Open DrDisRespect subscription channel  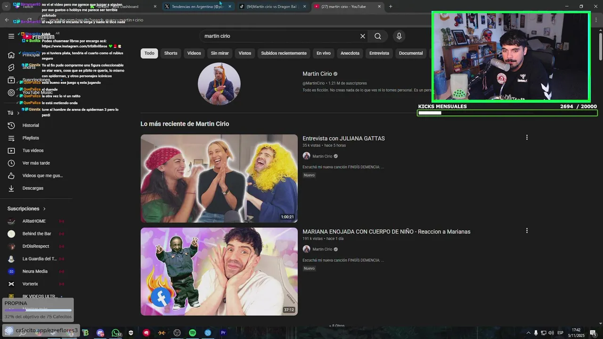36,246
